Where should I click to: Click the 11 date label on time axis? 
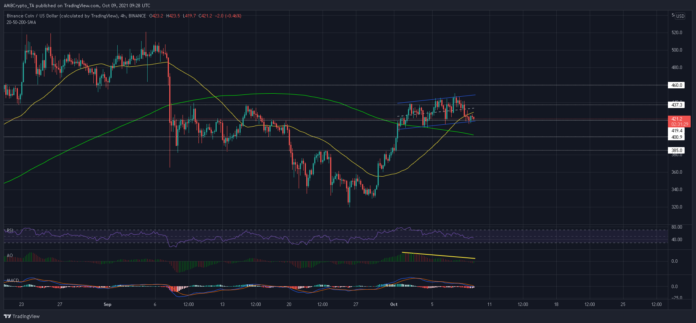coord(490,304)
